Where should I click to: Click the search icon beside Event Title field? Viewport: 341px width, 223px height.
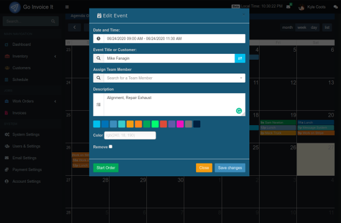click(98, 58)
